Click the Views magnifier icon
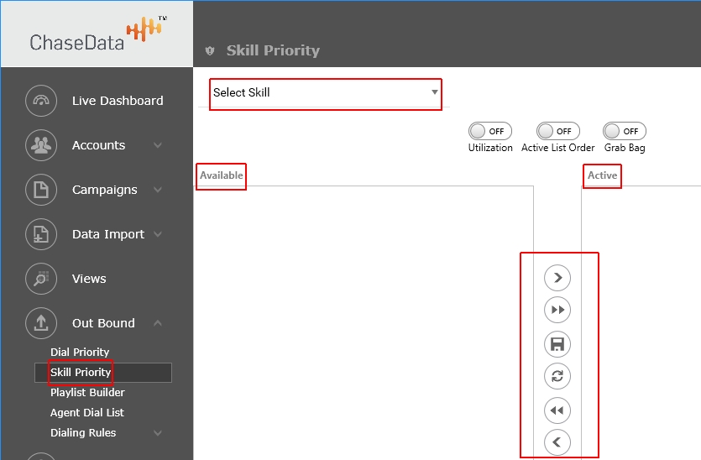The height and width of the screenshot is (460, 701). click(41, 279)
